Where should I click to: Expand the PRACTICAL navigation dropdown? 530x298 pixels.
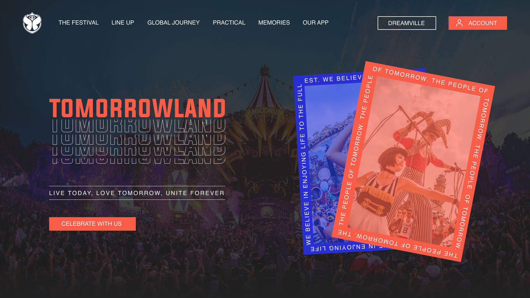229,23
